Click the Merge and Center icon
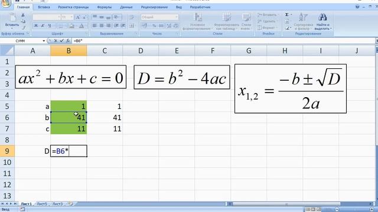 click(x=132, y=25)
